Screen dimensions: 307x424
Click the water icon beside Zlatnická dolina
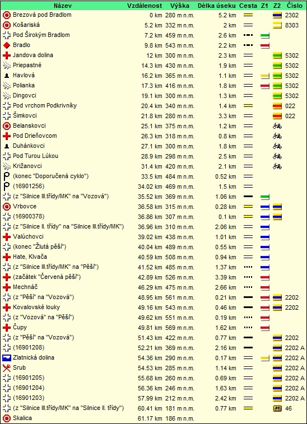[x=7, y=358]
